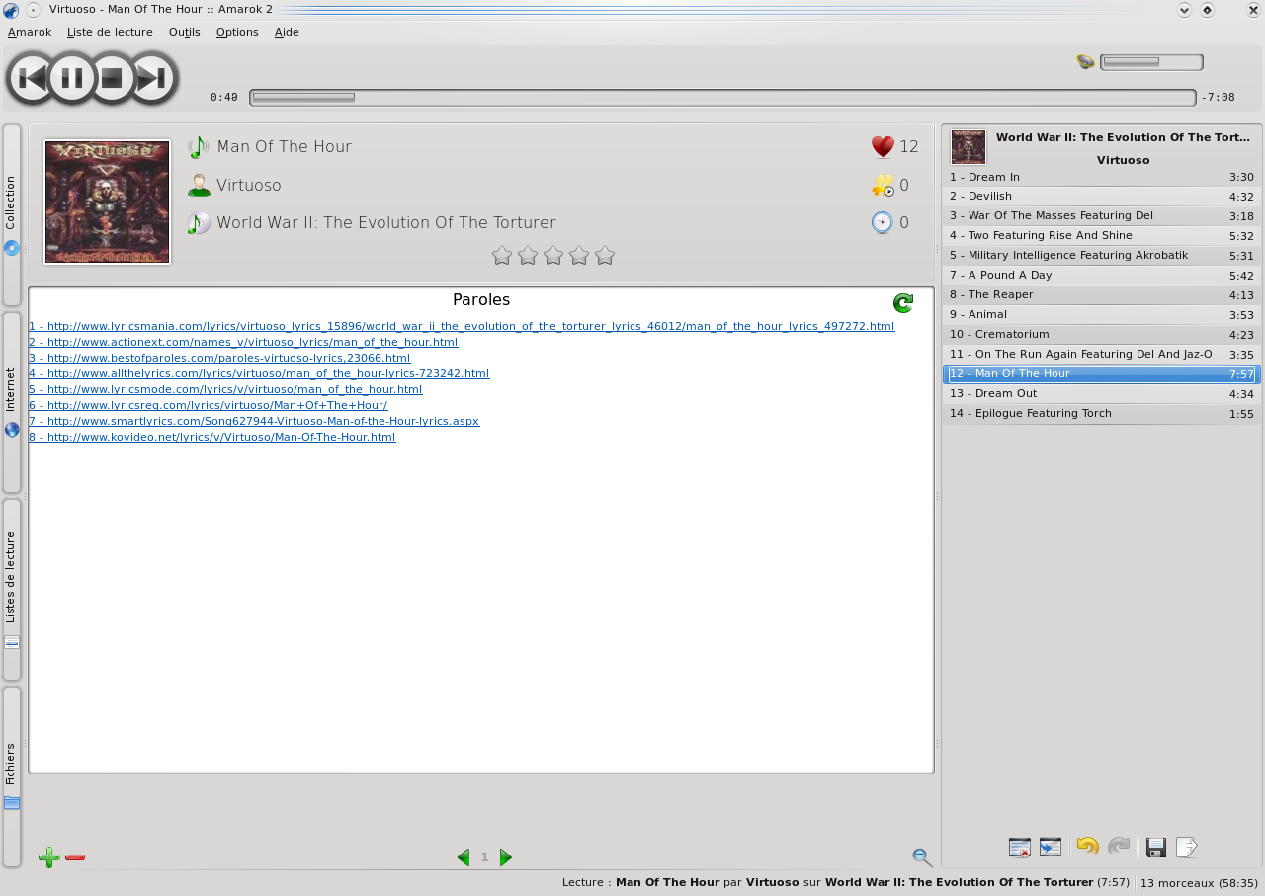Zoom out the context view
The width and height of the screenshot is (1265, 896).
(x=922, y=857)
